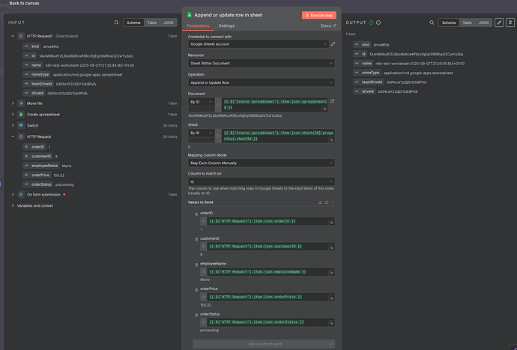
Task: Collapse the HTTP Request1 input node
Action: (13, 36)
